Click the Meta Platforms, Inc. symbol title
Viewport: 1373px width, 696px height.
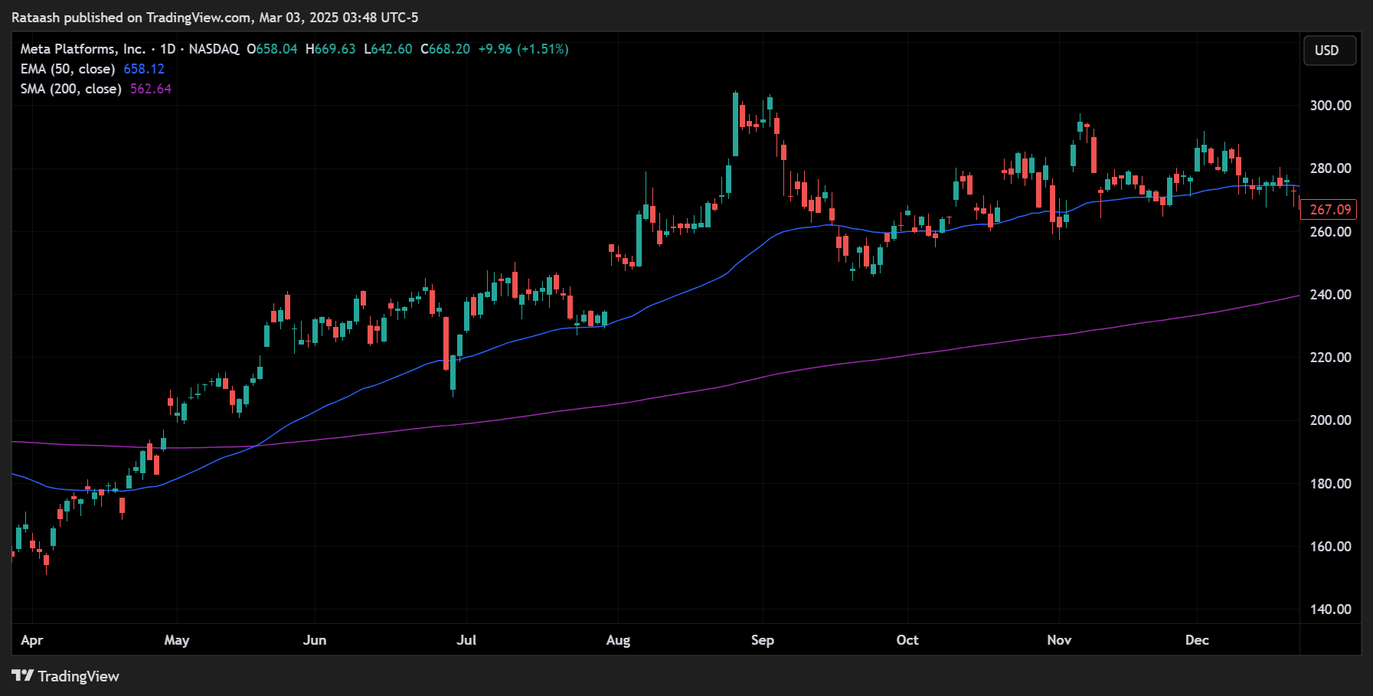(83, 49)
